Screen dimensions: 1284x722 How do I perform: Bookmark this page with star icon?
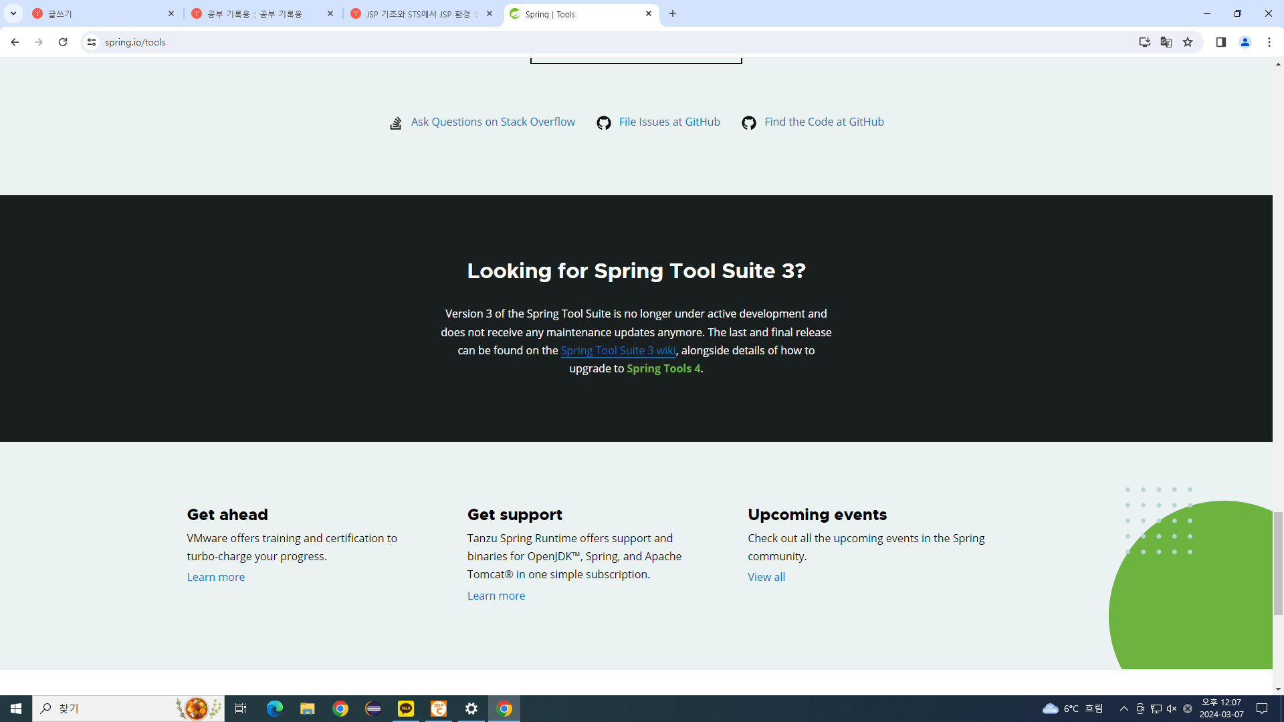[1188, 42]
